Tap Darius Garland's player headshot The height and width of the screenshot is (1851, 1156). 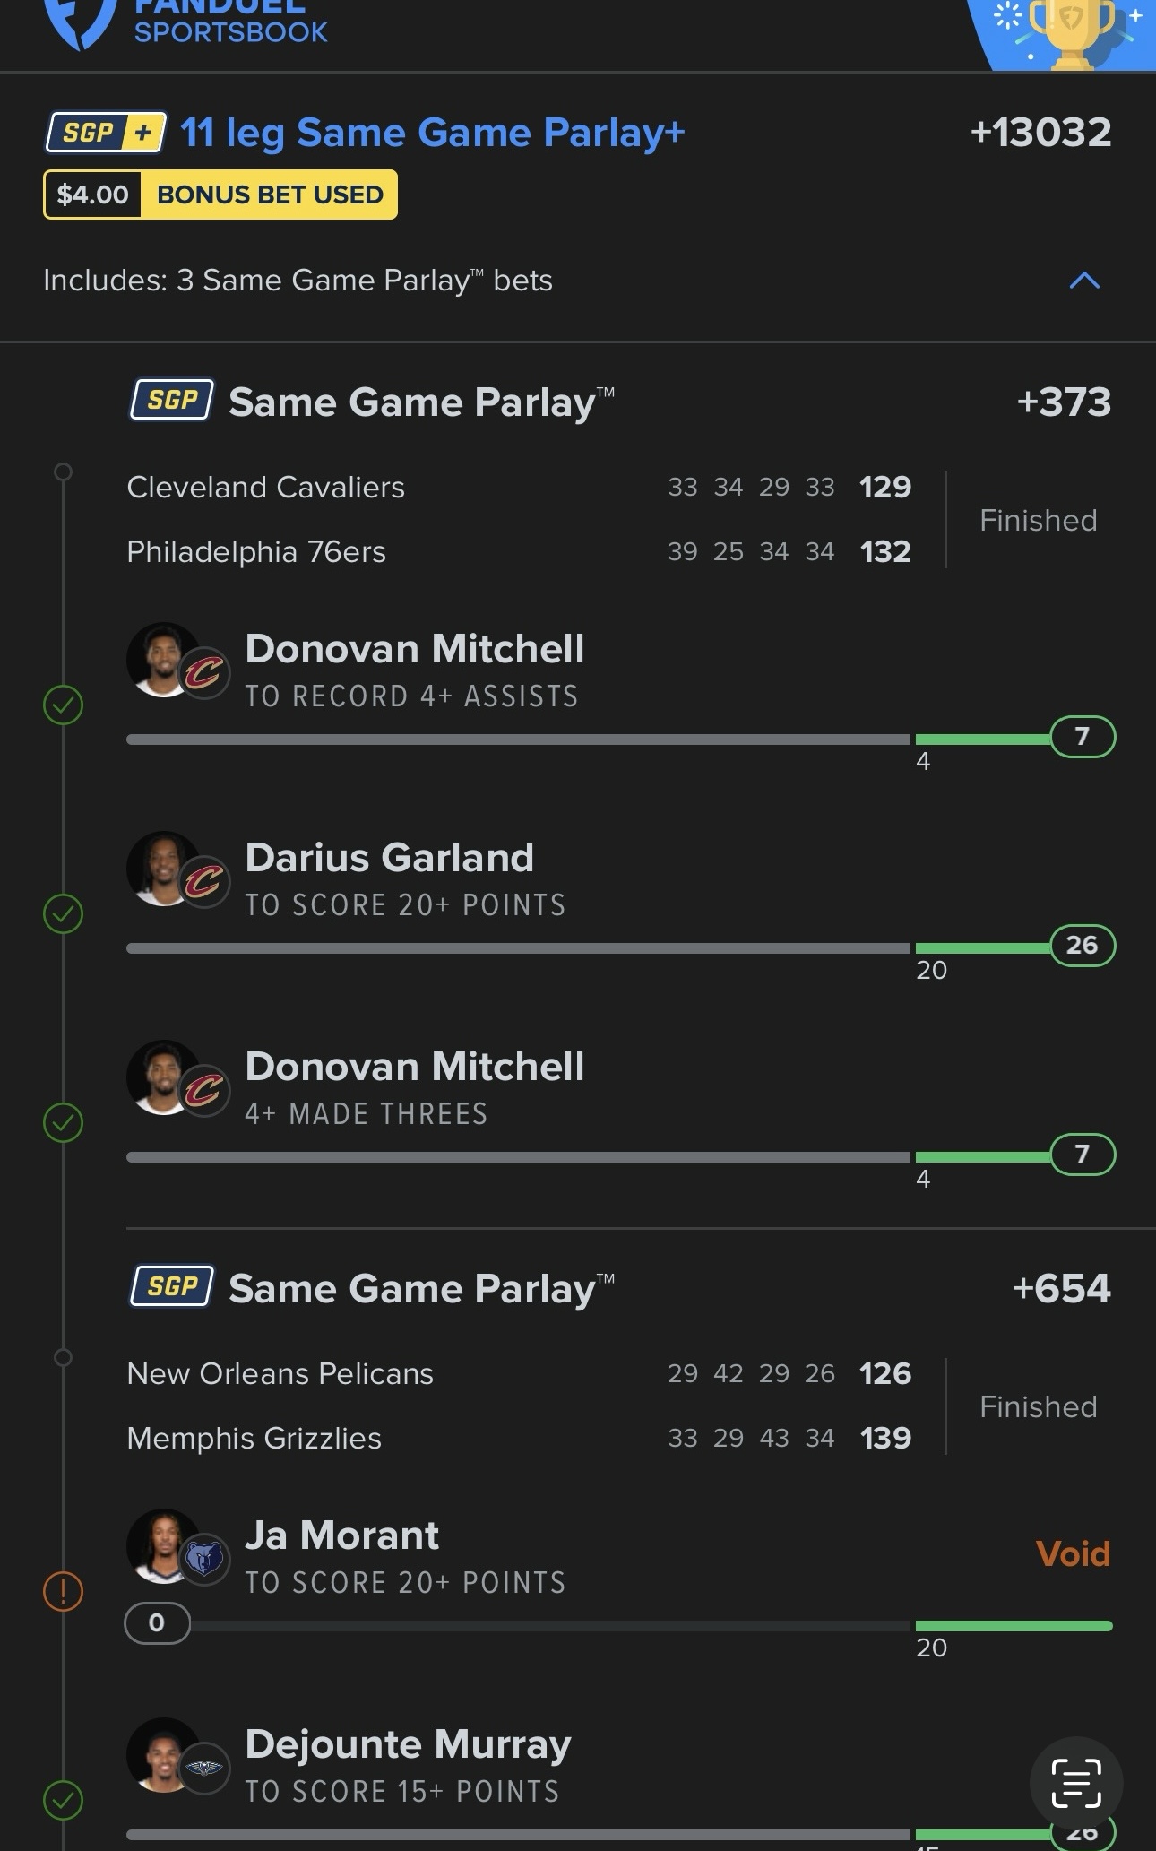pos(164,868)
